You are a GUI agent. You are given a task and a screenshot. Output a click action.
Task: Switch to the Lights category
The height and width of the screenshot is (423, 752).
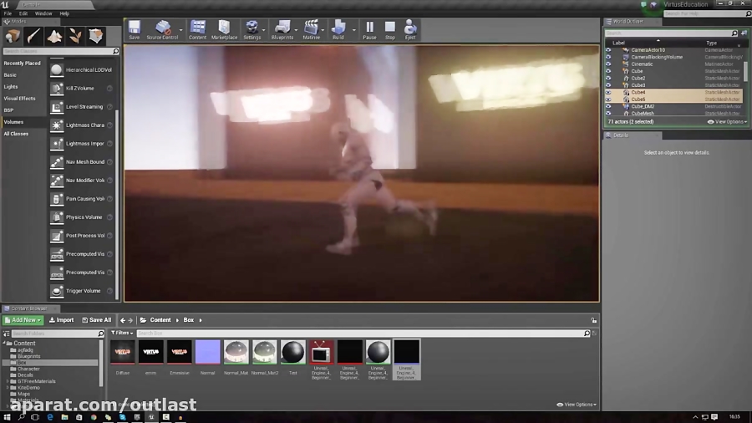click(11, 87)
